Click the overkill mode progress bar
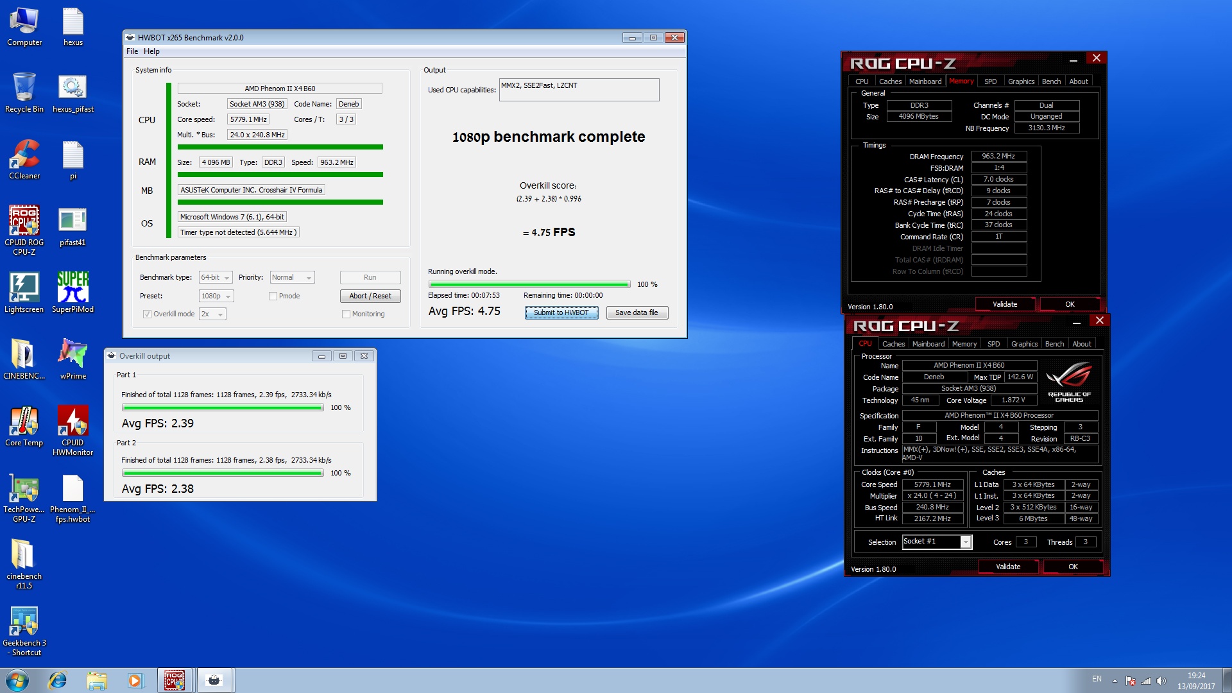 coord(529,284)
